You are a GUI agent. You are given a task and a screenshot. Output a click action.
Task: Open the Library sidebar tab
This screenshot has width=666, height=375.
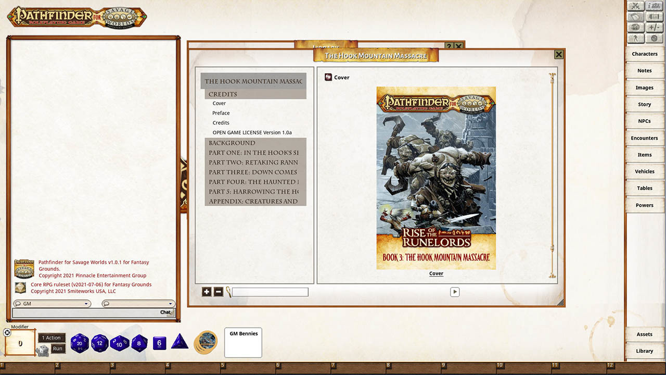point(644,351)
